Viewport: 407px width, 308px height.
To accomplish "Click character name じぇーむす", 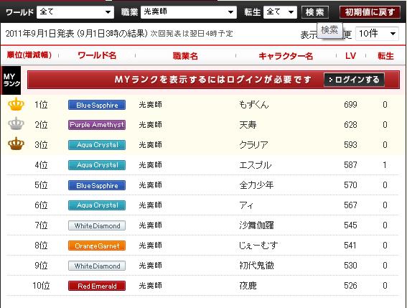I will [258, 245].
